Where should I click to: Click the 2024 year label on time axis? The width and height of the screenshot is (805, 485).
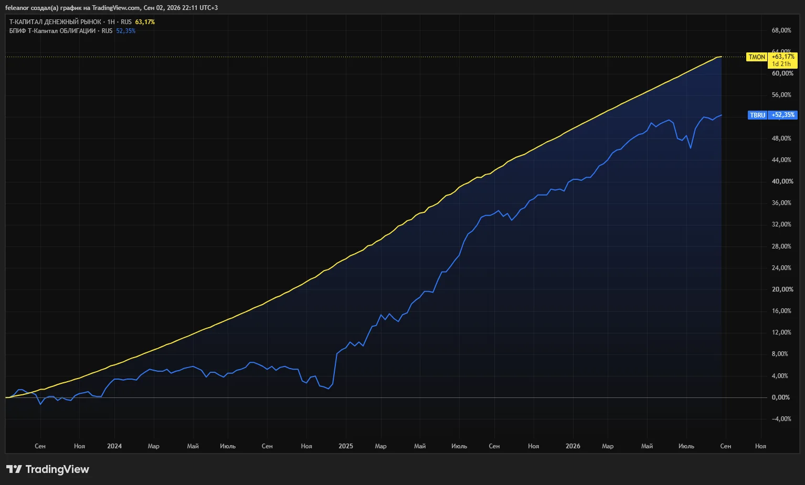click(x=114, y=446)
